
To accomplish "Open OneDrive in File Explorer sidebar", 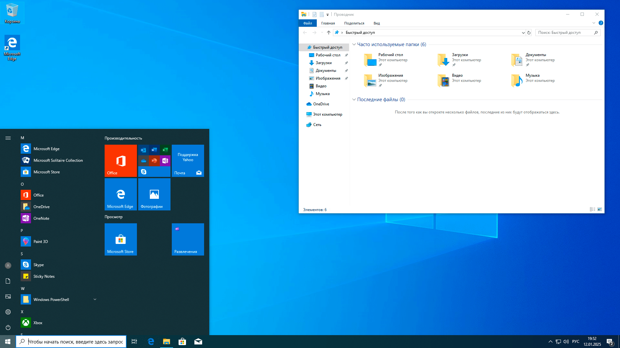I will (321, 104).
